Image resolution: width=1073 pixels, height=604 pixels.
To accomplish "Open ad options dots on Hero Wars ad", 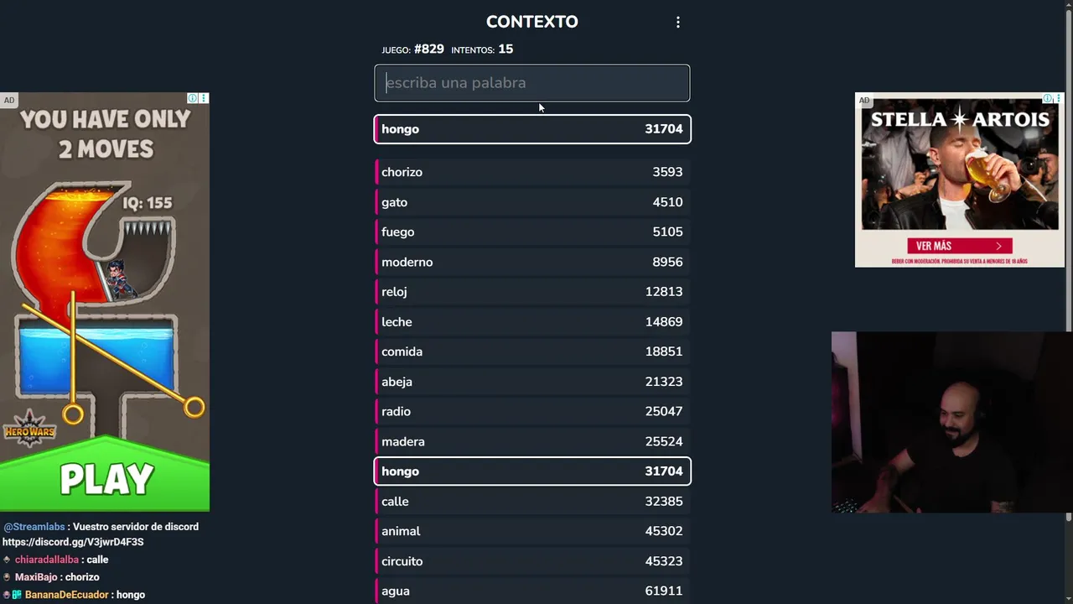I will tap(204, 98).
